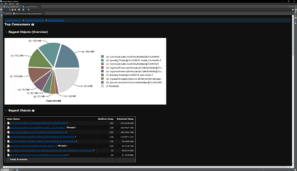Click the eye icon at toolbar right
Viewport: 297px width, 171px height.
[x=293, y=9]
